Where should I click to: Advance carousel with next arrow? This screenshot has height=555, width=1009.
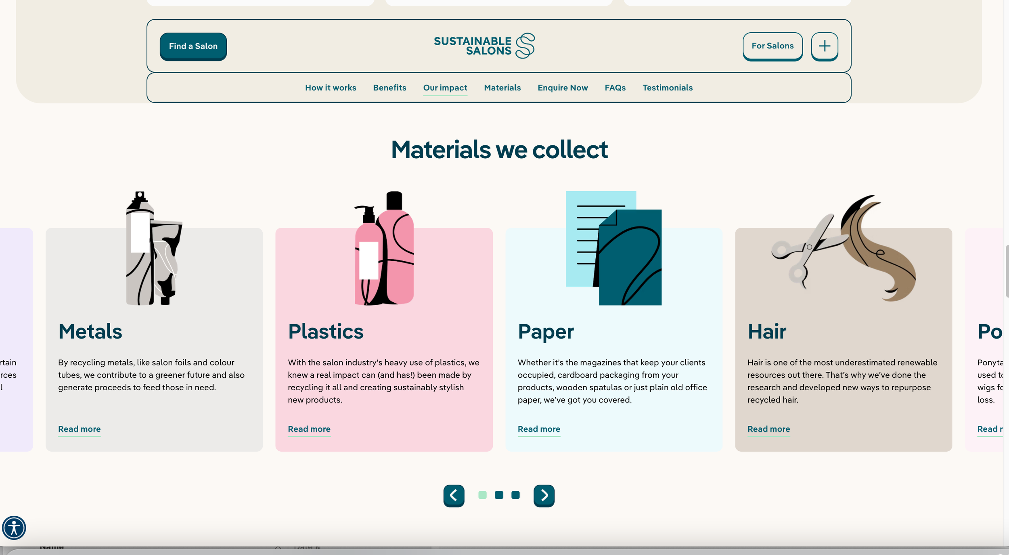(544, 495)
